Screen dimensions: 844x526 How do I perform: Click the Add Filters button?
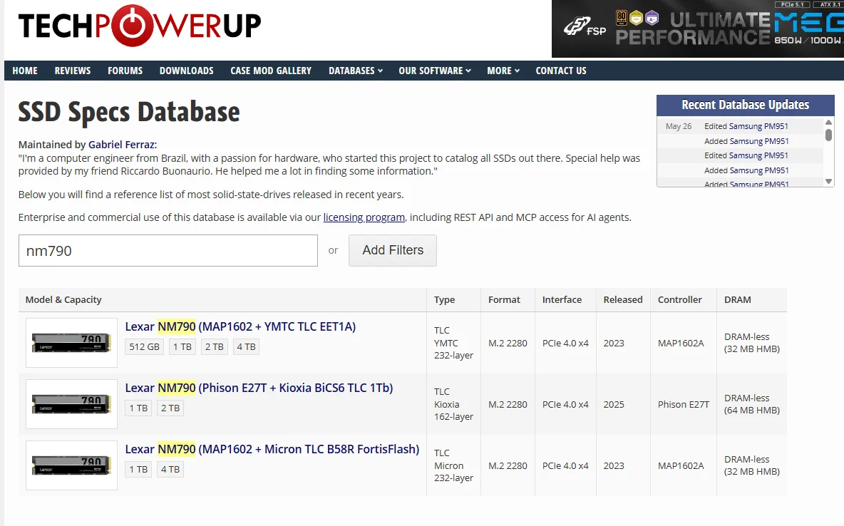392,250
